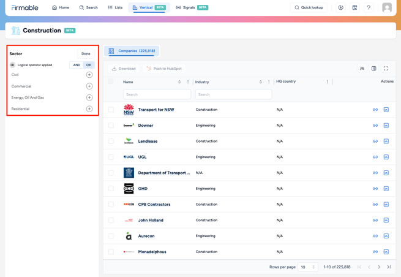Open website link icon for John Holland
Image resolution: width=401 pixels, height=277 pixels.
[375, 220]
